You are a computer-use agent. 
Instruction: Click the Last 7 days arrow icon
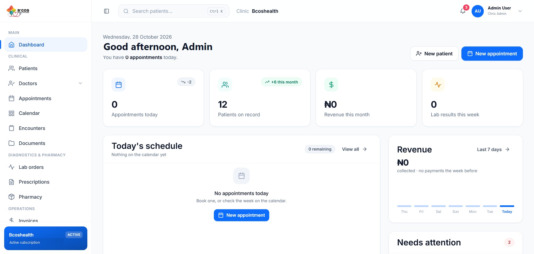pyautogui.click(x=507, y=149)
